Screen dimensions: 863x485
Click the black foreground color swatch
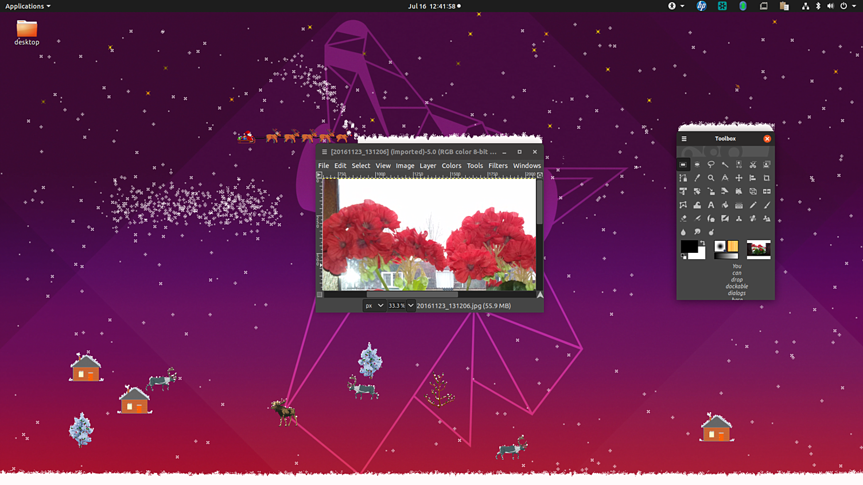[x=689, y=247]
